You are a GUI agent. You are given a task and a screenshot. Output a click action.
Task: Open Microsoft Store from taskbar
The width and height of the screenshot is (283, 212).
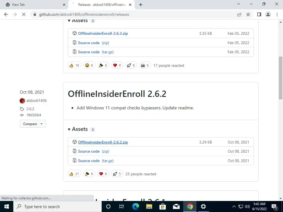[163, 206]
